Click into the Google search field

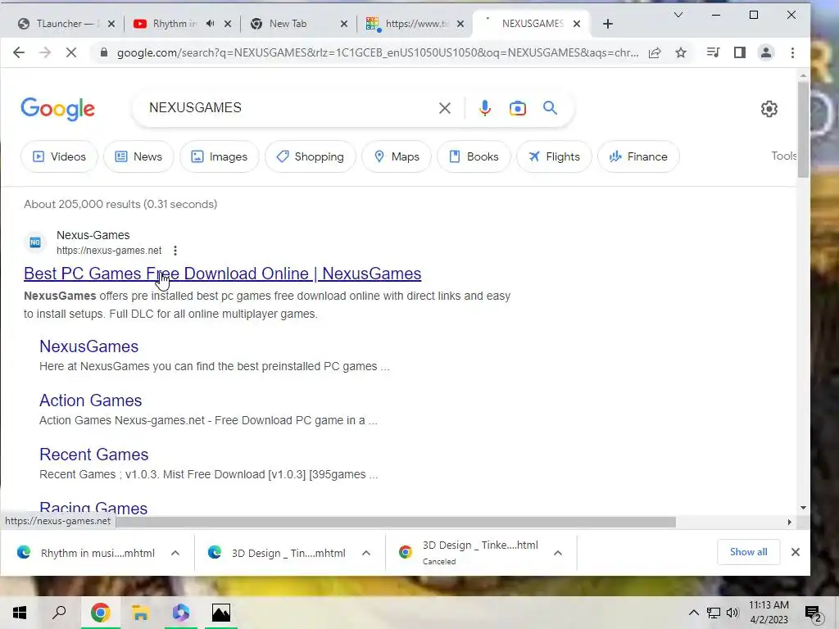289,108
